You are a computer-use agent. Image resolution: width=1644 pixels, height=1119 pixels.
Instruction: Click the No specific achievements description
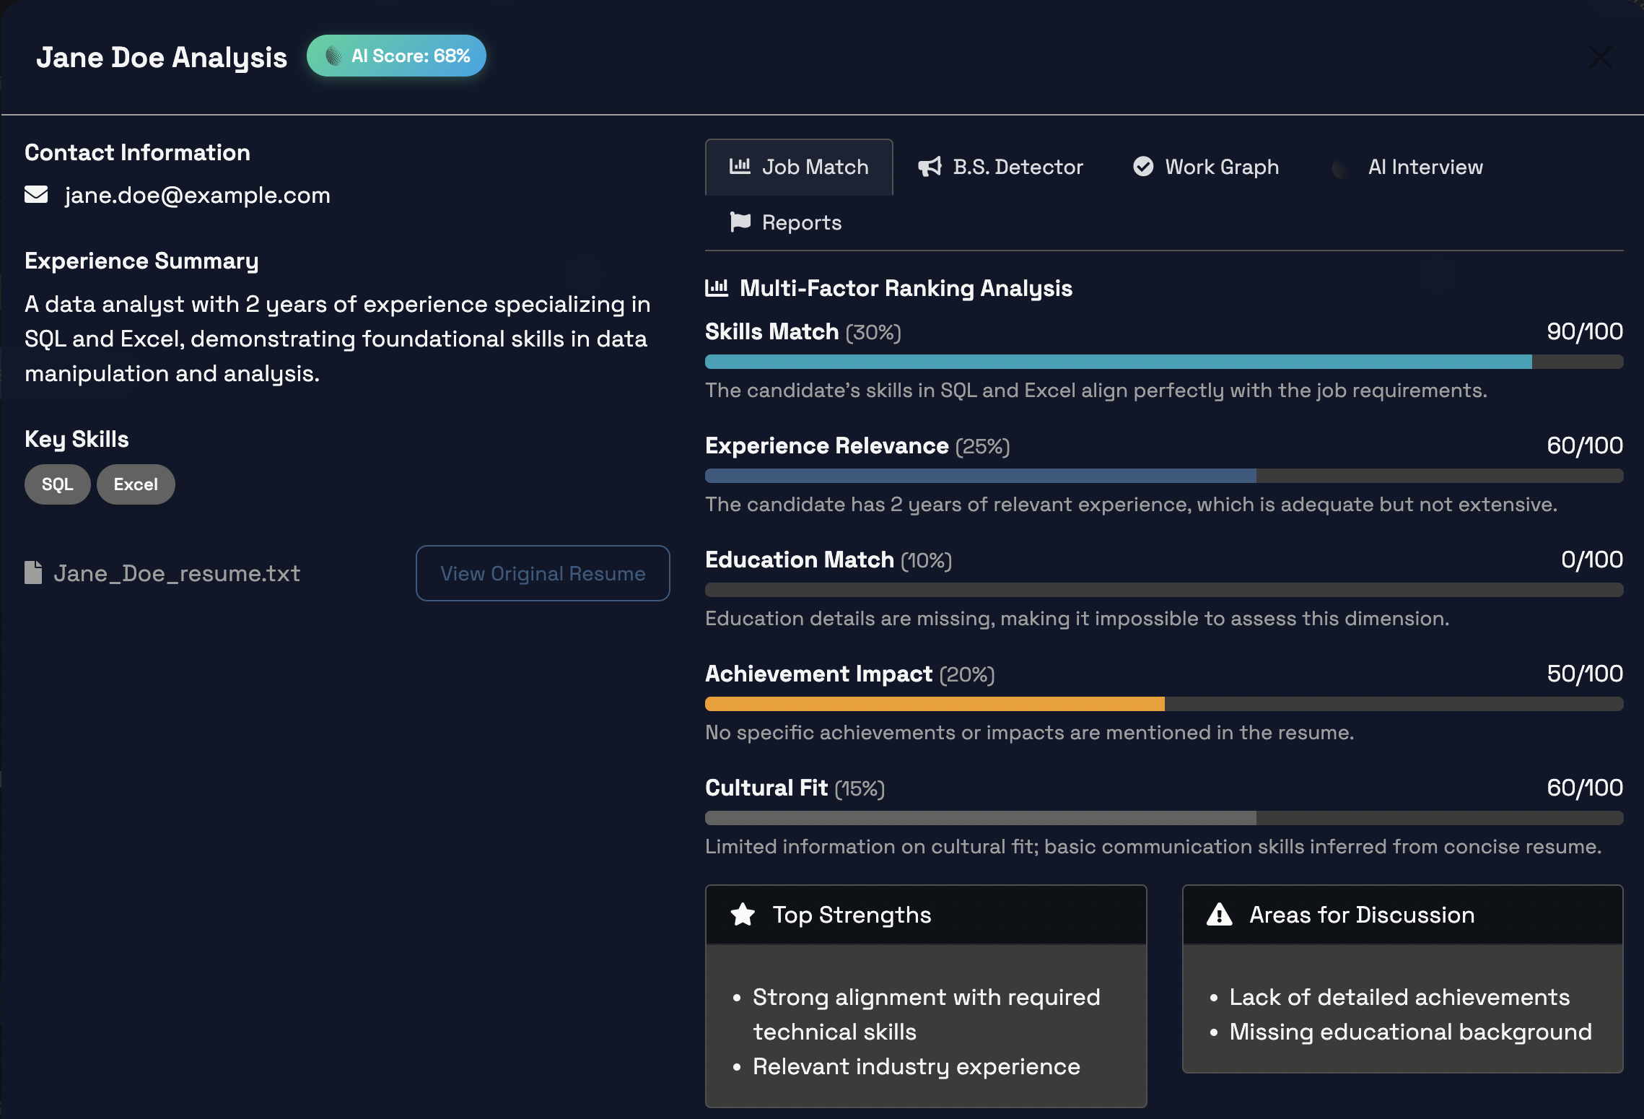1030,732
